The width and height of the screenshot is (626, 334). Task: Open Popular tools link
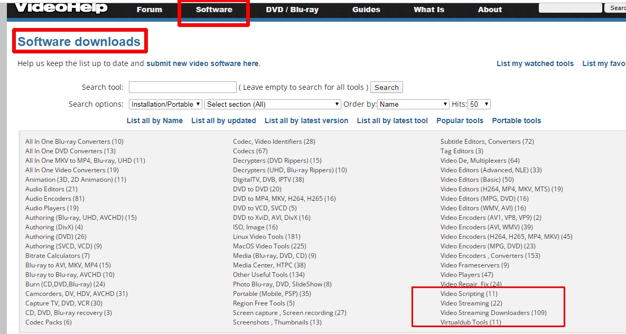point(460,120)
